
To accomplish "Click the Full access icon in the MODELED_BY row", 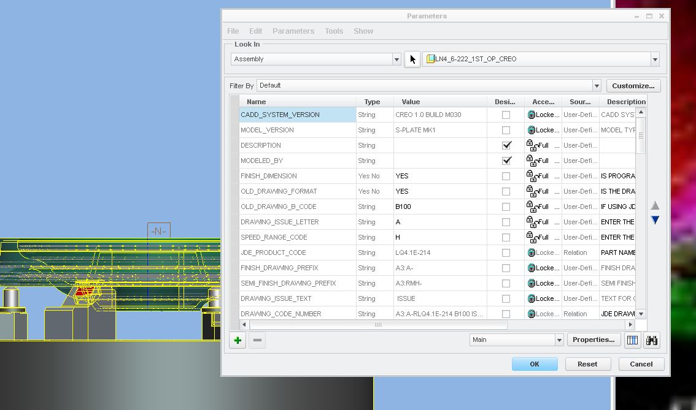I will [x=532, y=161].
